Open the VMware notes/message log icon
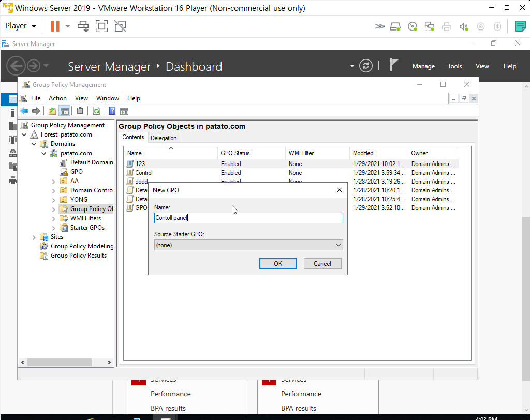This screenshot has width=530, height=420. 520,26
